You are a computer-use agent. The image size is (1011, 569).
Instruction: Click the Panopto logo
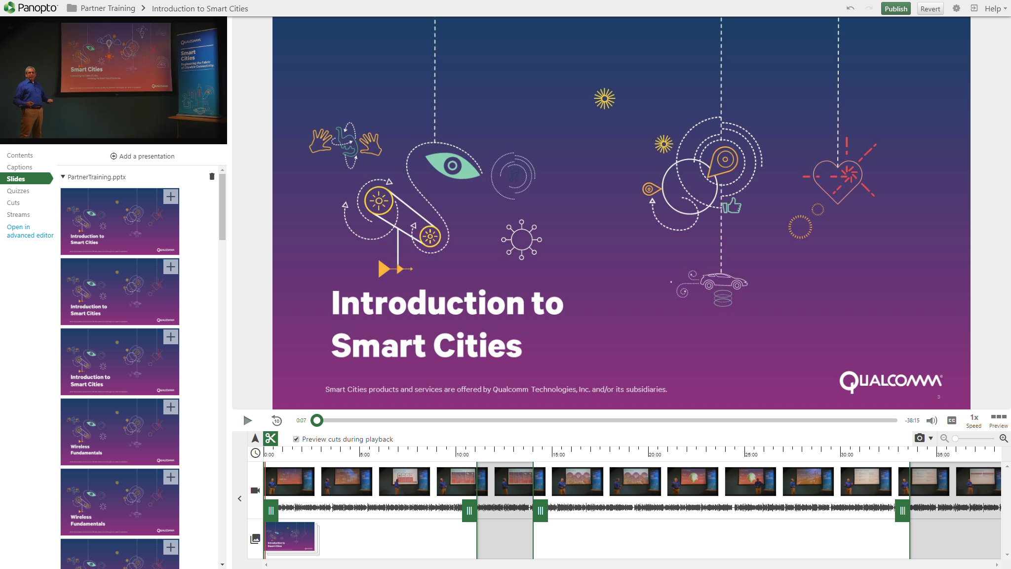(31, 8)
